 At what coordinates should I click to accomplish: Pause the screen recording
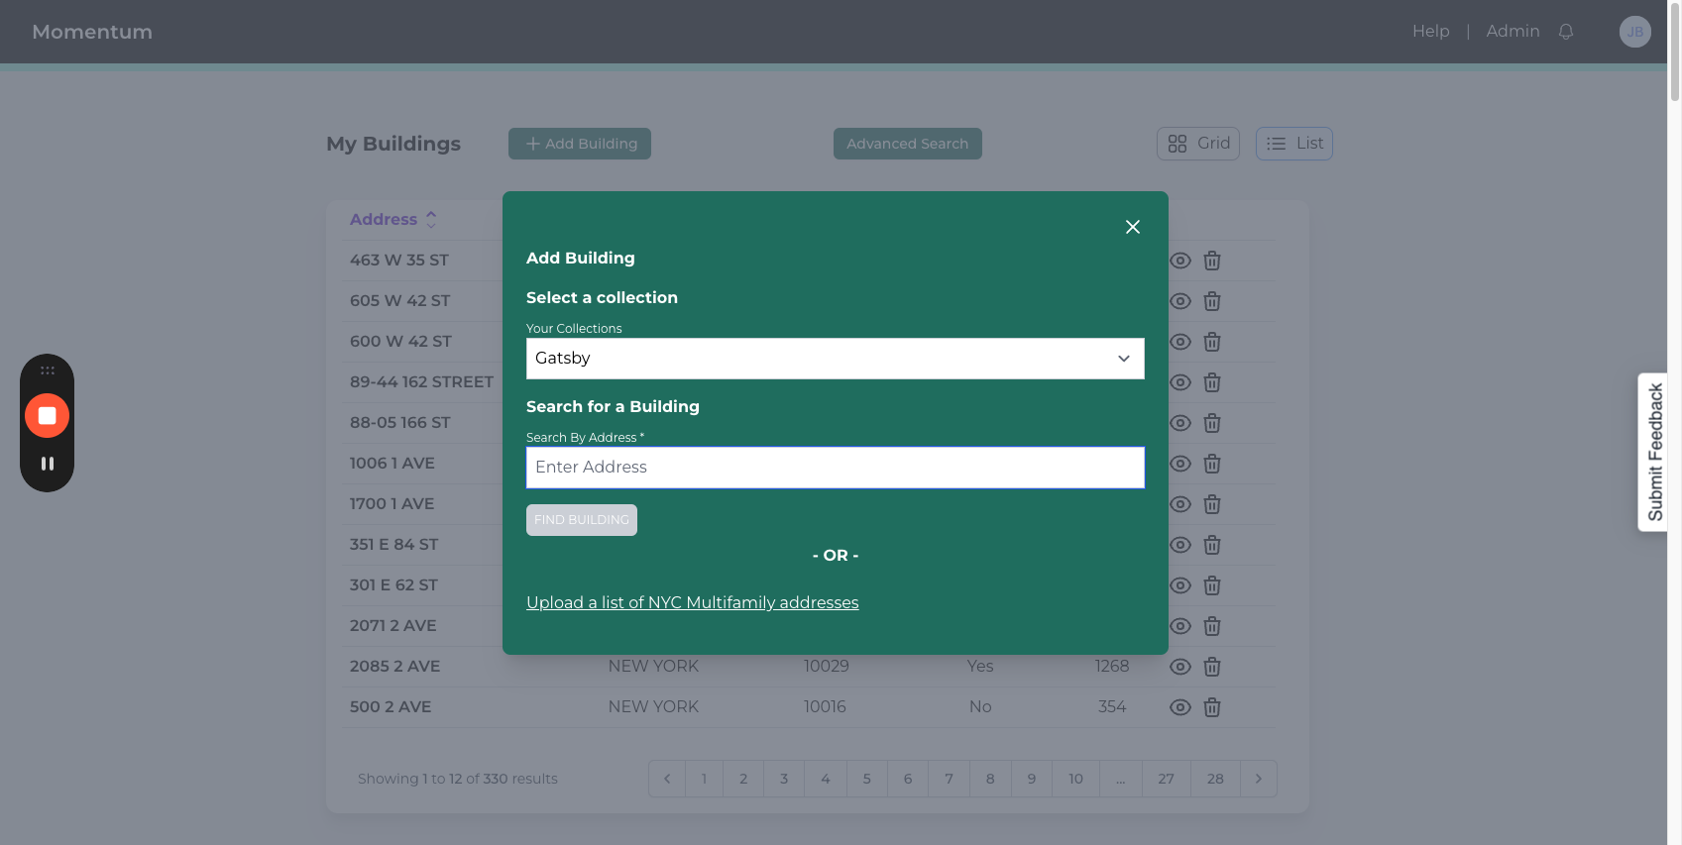tap(47, 464)
